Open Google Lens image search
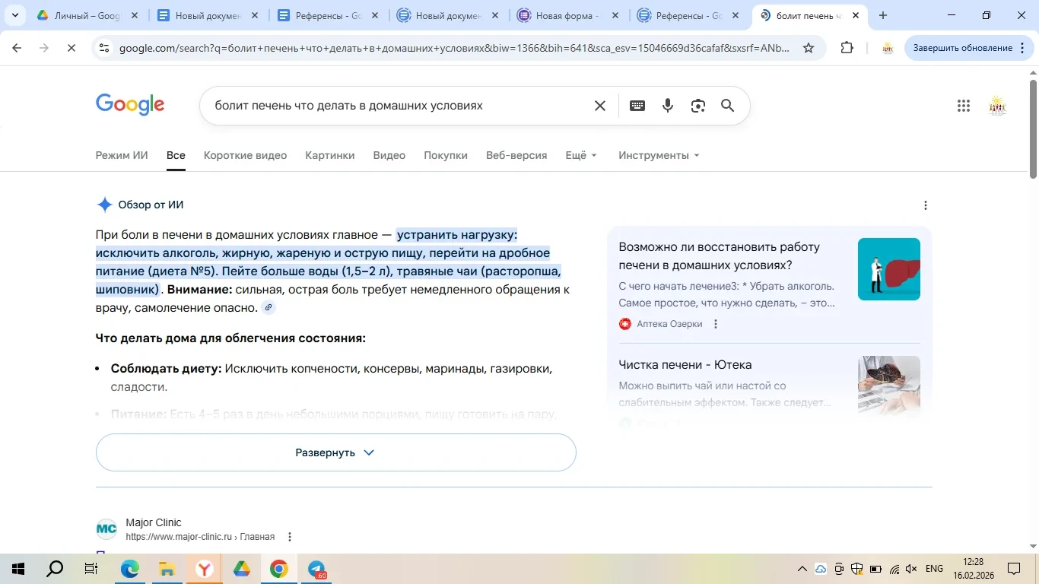Image resolution: width=1039 pixels, height=584 pixels. tap(697, 106)
